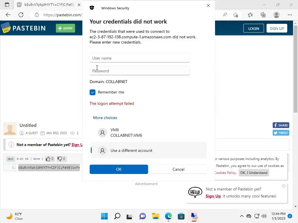Open Edge settings three-dots menu

tap(290, 15)
